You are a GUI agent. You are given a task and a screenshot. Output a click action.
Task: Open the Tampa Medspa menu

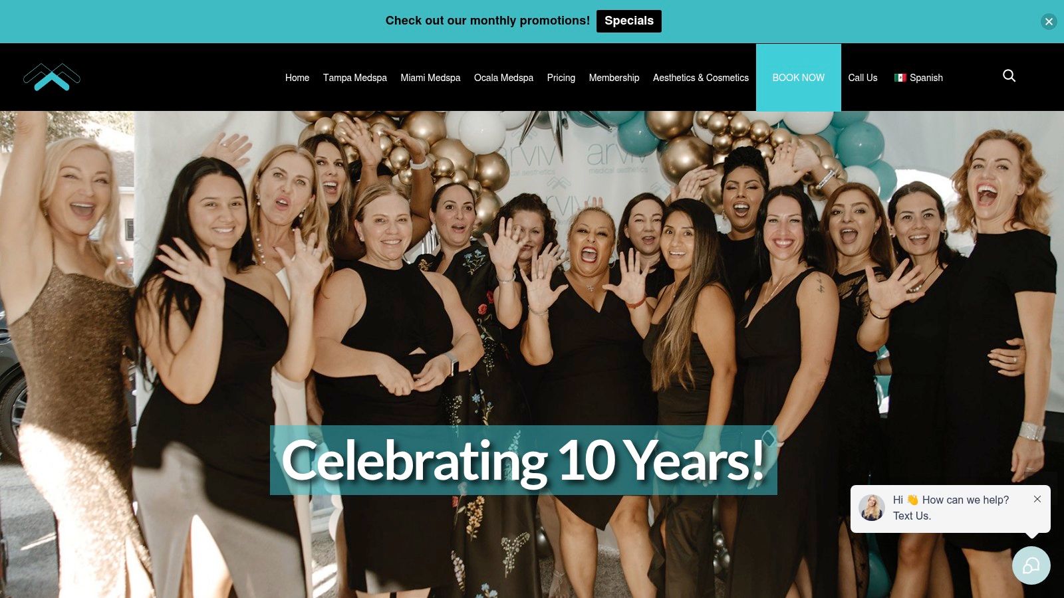point(354,78)
